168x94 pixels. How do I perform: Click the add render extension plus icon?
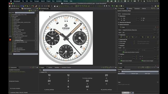click(x=156, y=27)
